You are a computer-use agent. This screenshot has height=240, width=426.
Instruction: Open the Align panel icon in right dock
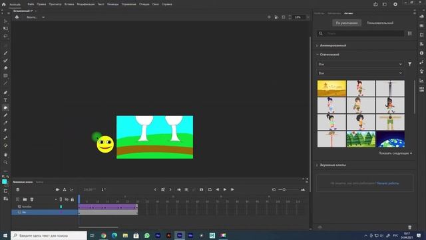click(x=421, y=44)
